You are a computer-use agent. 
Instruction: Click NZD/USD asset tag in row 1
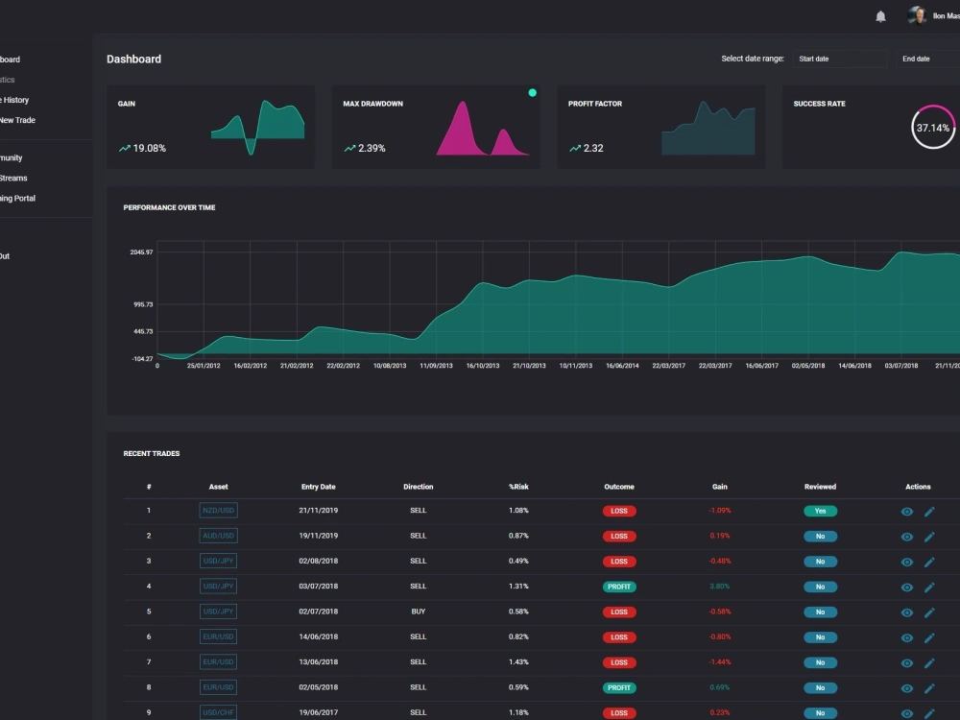(x=219, y=511)
